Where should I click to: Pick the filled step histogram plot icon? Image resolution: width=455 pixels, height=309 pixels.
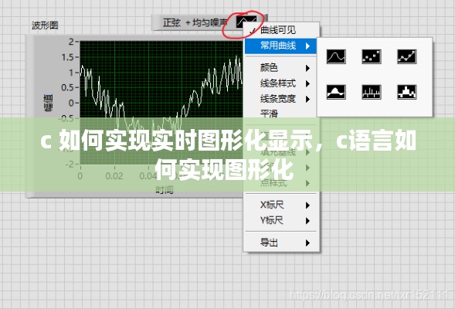(407, 92)
